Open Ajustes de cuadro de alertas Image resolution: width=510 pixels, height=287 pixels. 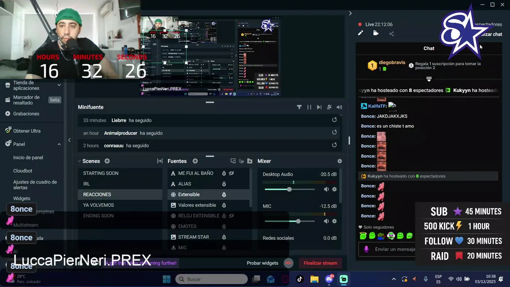(x=35, y=185)
